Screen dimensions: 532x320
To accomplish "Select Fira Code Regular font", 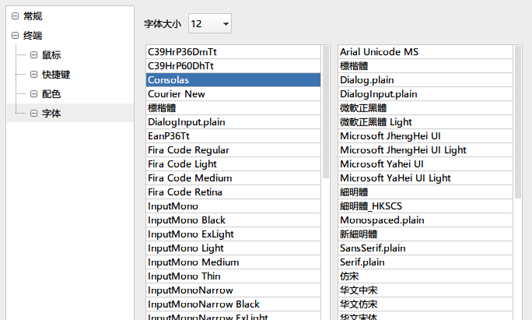I will pyautogui.click(x=188, y=150).
